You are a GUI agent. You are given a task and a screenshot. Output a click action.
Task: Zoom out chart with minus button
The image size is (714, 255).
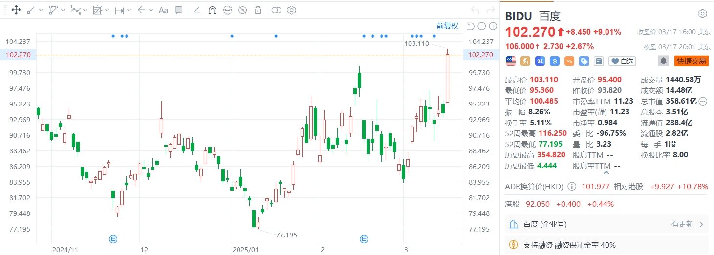pos(481,26)
